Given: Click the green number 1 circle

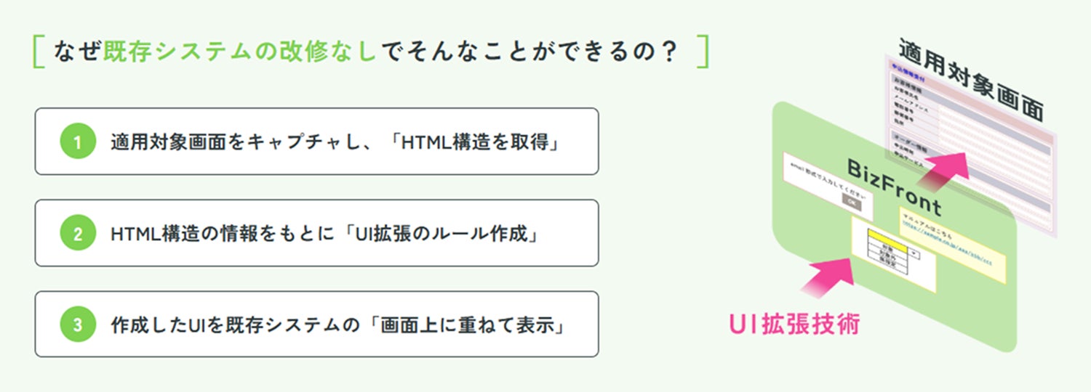Looking at the screenshot, I should [x=78, y=142].
